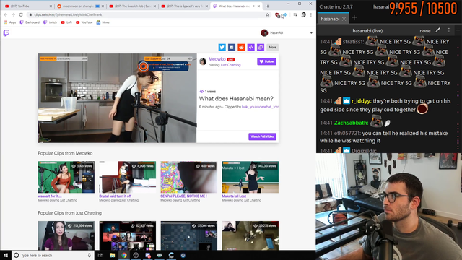This screenshot has height=260, width=462.
Task: Click the red extension icon in Chrome toolbar
Action: coord(277,15)
